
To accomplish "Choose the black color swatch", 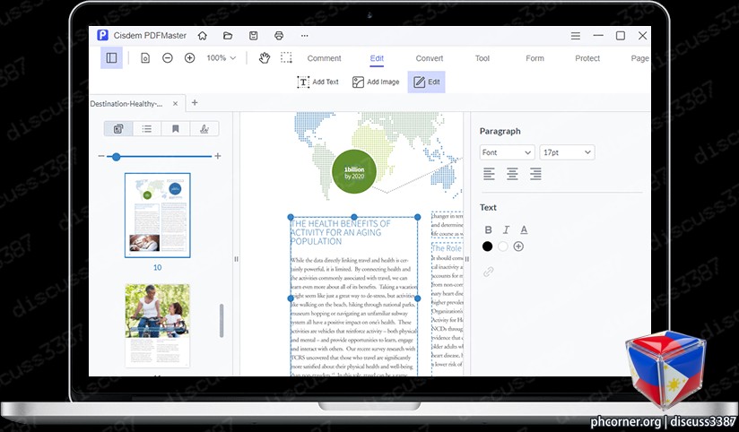I will click(487, 246).
